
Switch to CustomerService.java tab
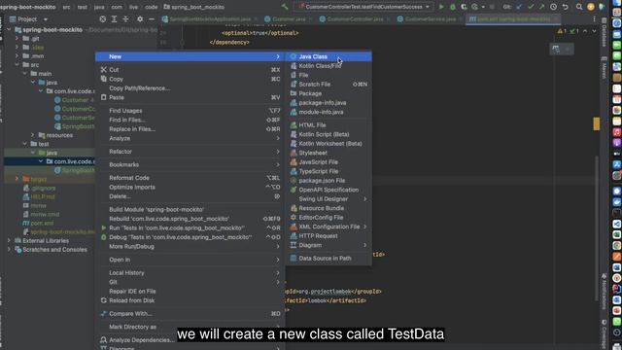(x=430, y=19)
